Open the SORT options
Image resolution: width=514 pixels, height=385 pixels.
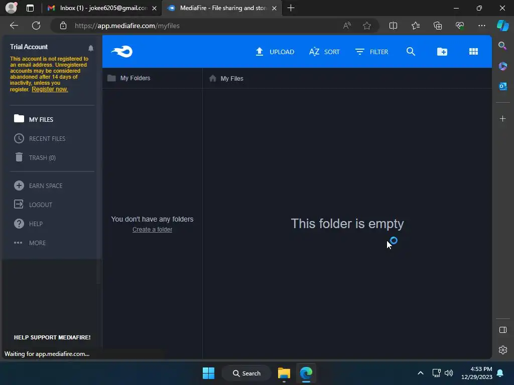(x=324, y=52)
